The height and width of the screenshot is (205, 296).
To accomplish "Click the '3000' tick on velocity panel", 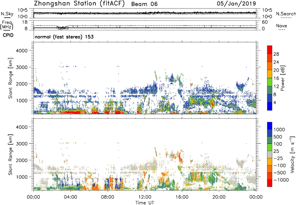I will [x=22, y=144].
